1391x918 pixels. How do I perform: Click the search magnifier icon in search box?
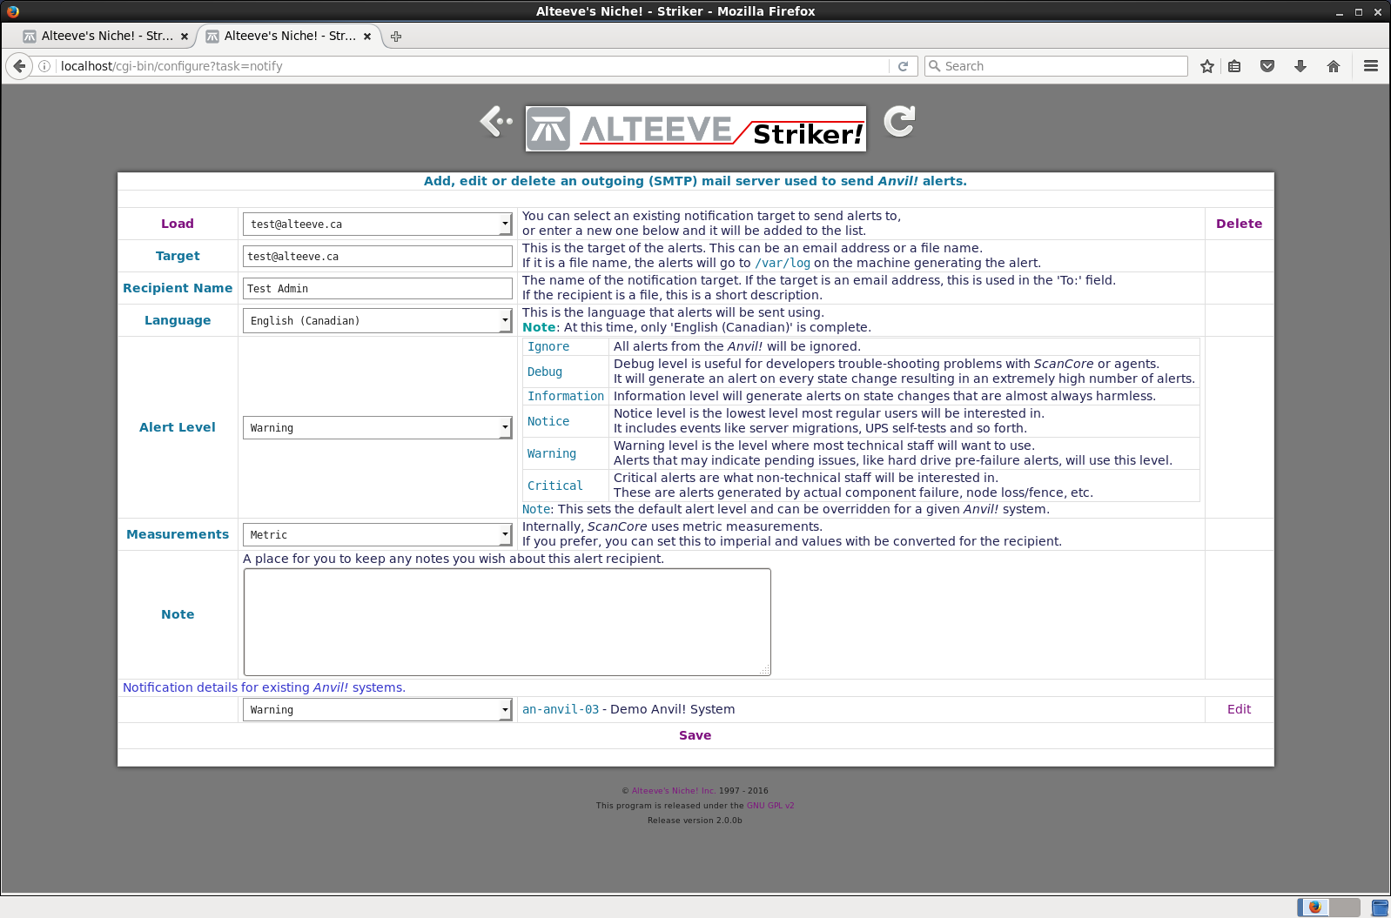pyautogui.click(x=935, y=66)
